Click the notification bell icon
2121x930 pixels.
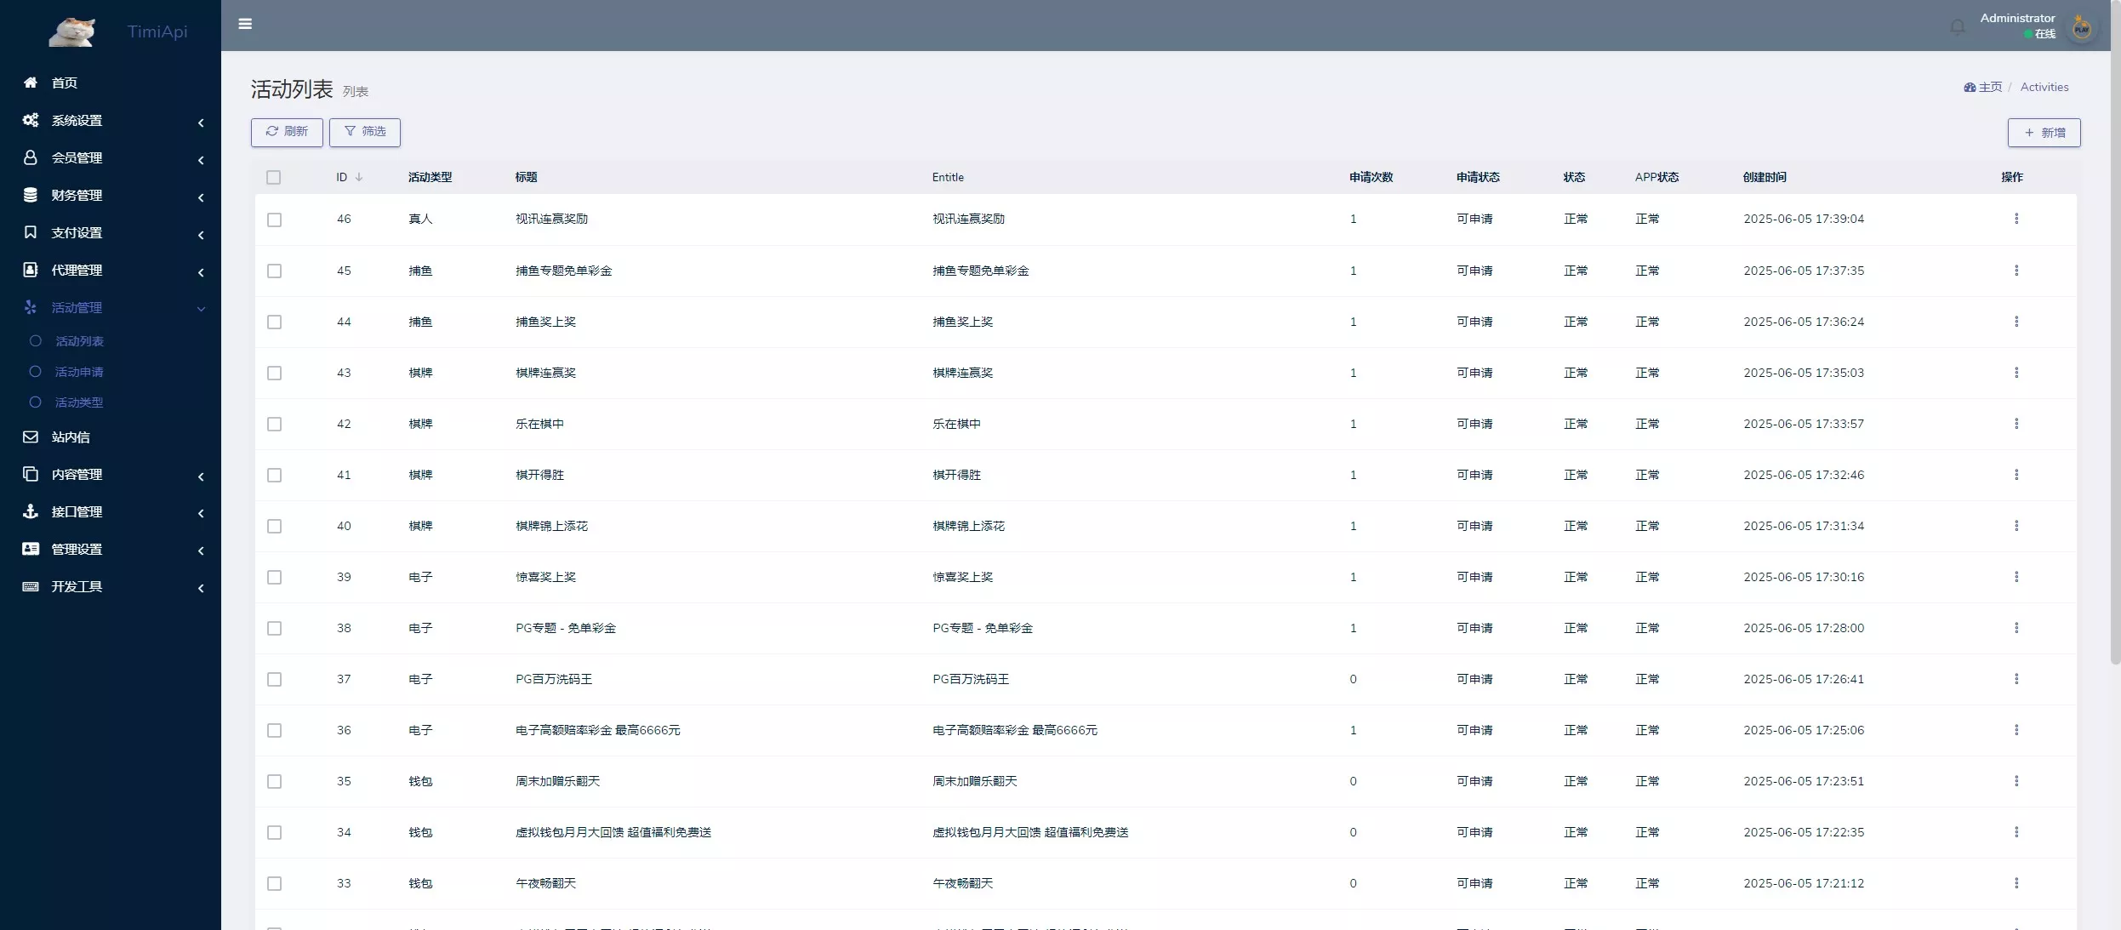(x=1956, y=26)
